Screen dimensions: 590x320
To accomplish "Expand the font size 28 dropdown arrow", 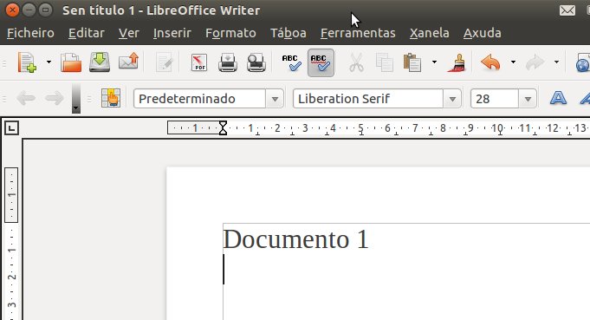I will [x=528, y=100].
